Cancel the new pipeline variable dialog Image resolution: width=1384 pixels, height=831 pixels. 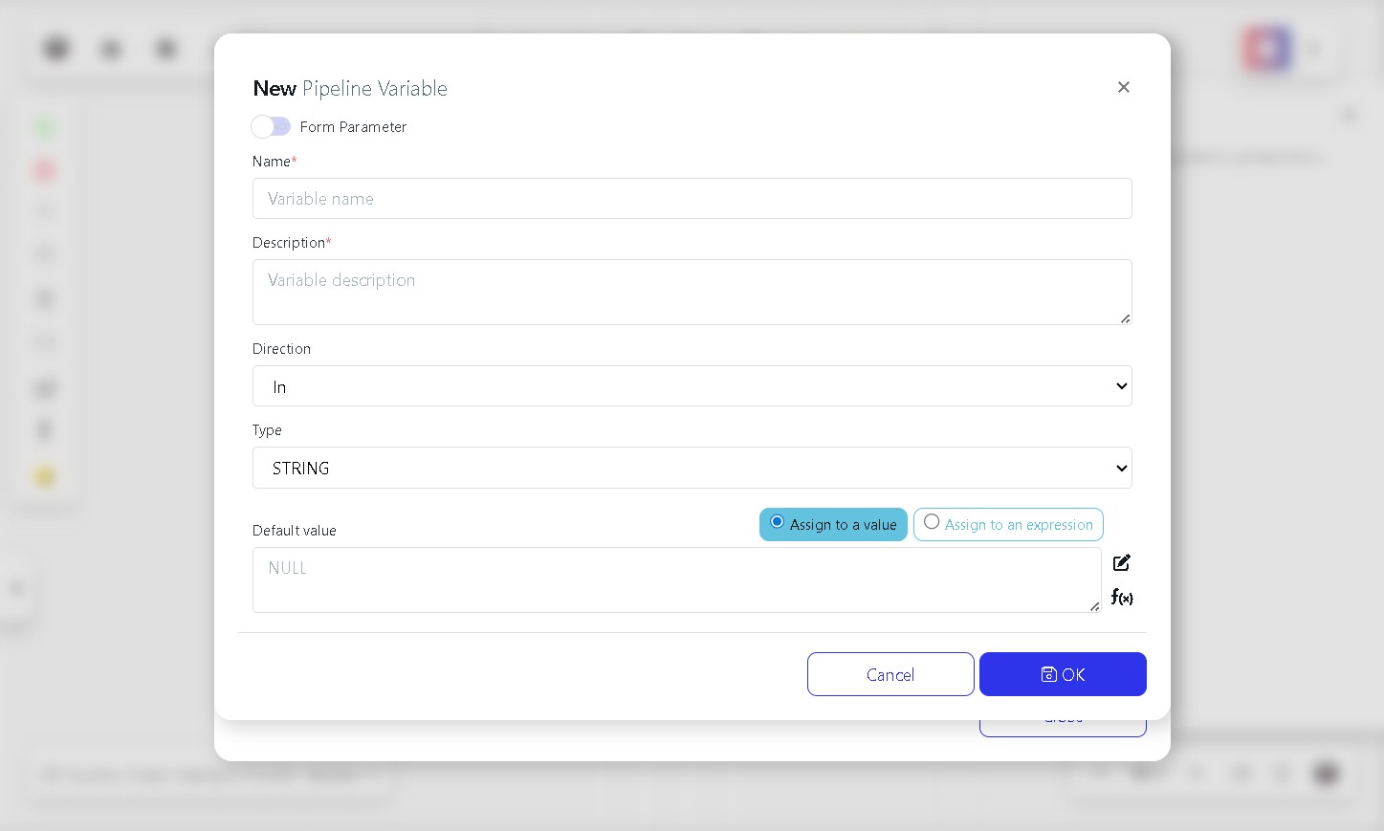(890, 674)
